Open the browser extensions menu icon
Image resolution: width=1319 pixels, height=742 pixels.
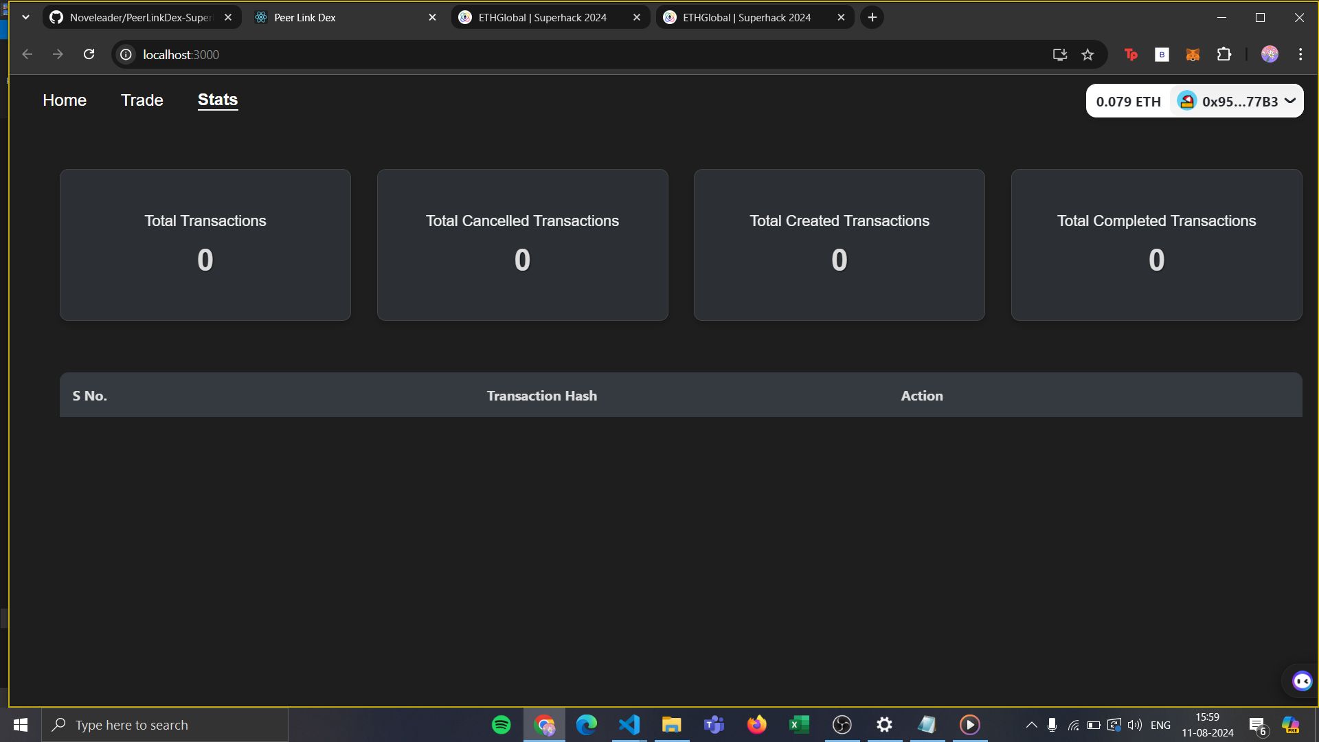(1225, 54)
